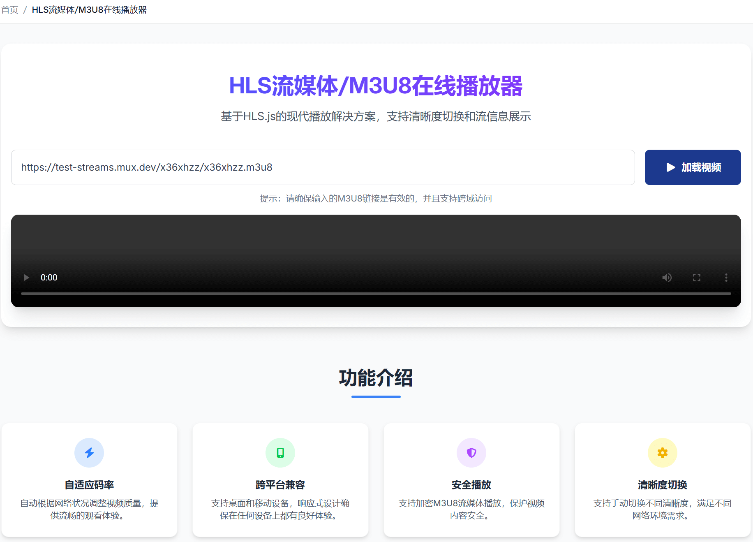Image resolution: width=753 pixels, height=542 pixels.
Task: Click the play icon inside 加载视频 button
Action: point(670,167)
